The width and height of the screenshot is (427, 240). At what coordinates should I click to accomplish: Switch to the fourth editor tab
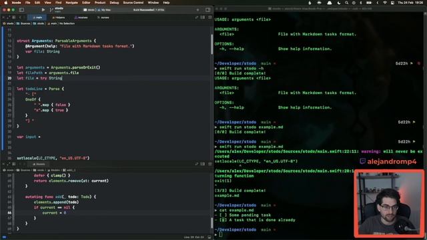click(103, 17)
